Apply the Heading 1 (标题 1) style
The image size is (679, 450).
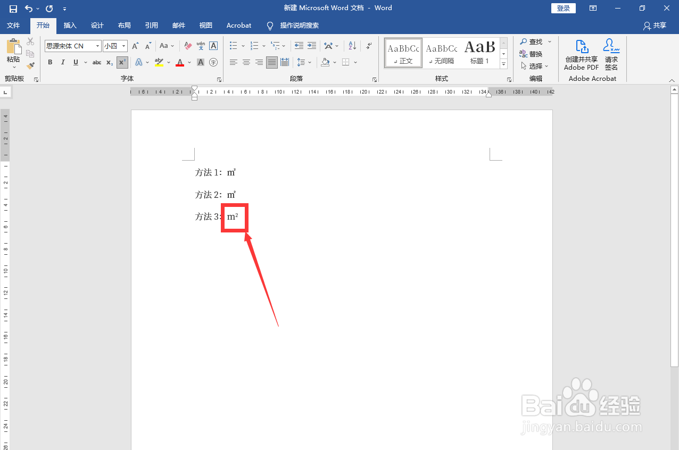(x=479, y=53)
